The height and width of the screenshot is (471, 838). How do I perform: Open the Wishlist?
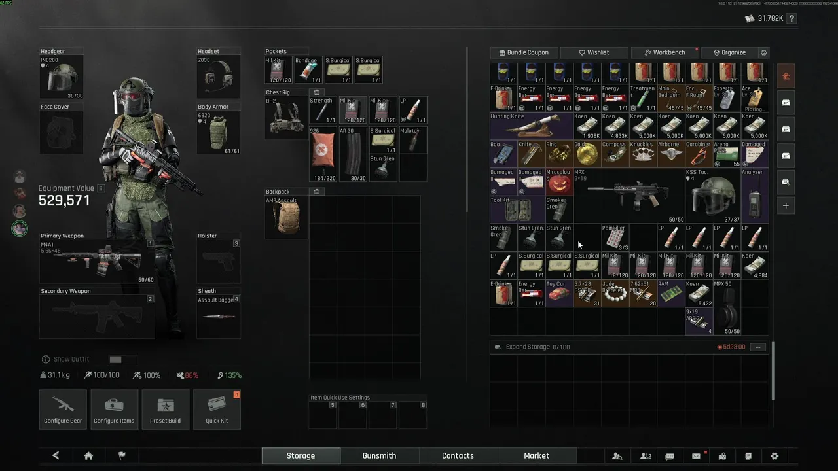[x=594, y=52]
